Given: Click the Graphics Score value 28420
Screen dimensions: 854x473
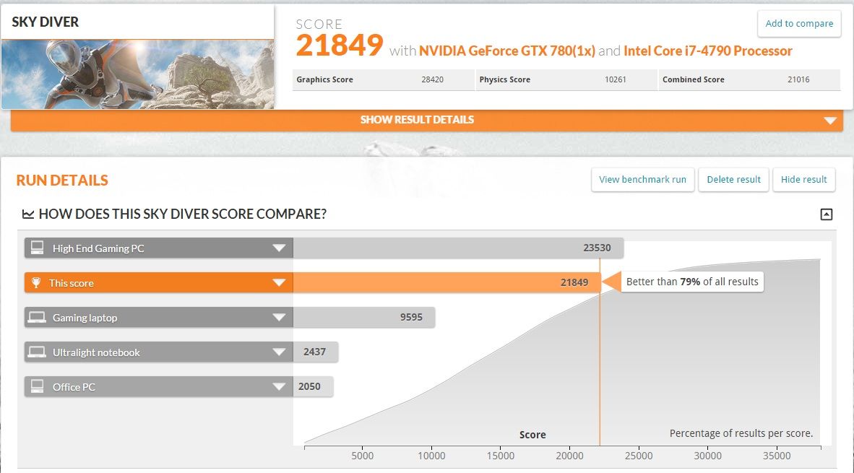Looking at the screenshot, I should [433, 79].
